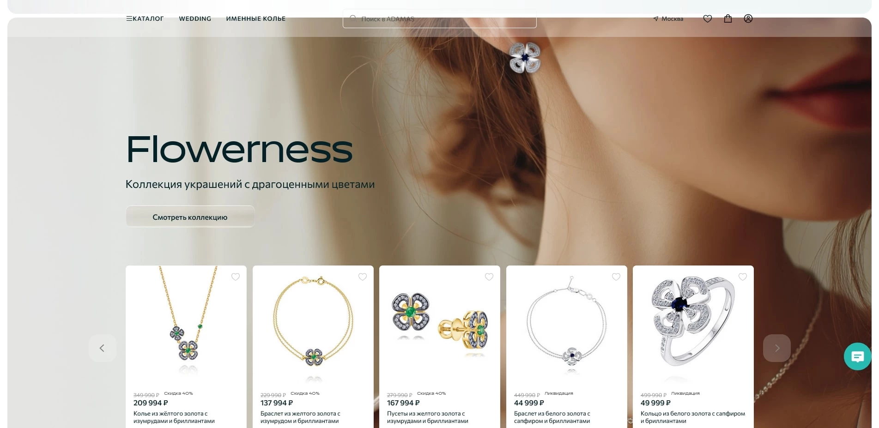Open the КАТАЛОГ hamburger menu
Viewport: 879px width, 428px height.
(145, 19)
